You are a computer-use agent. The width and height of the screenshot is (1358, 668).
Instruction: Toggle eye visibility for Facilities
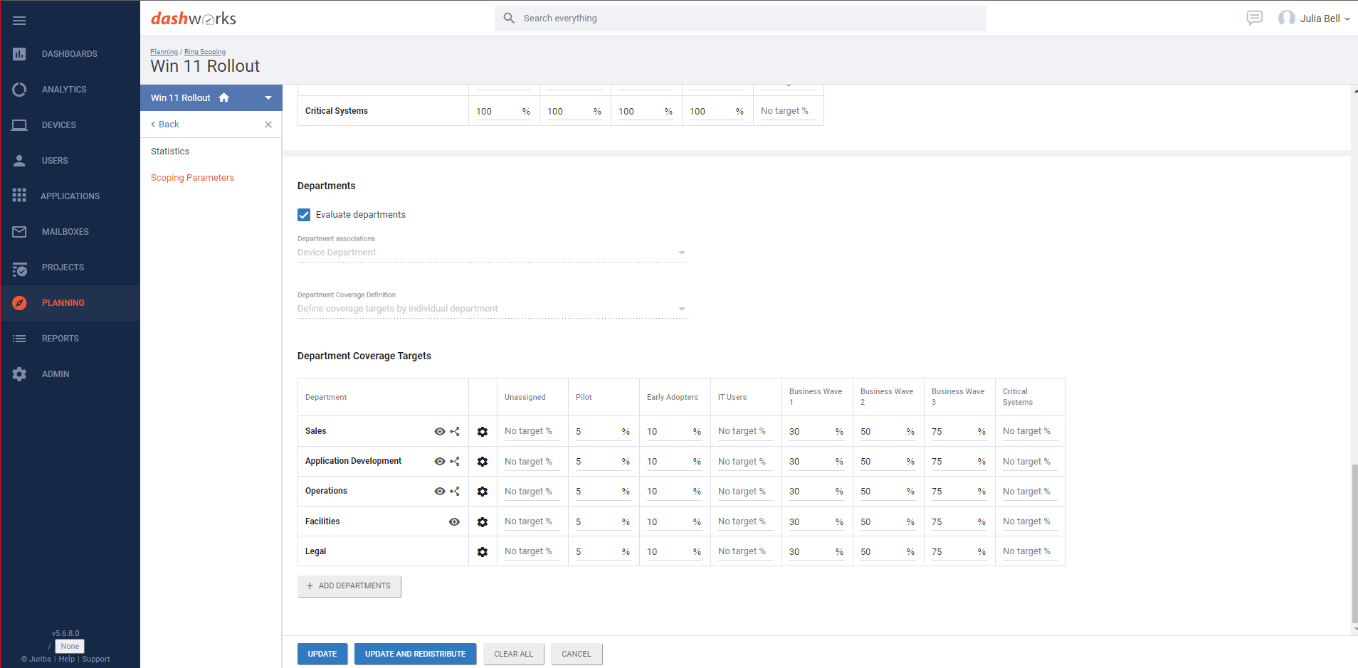coord(454,521)
